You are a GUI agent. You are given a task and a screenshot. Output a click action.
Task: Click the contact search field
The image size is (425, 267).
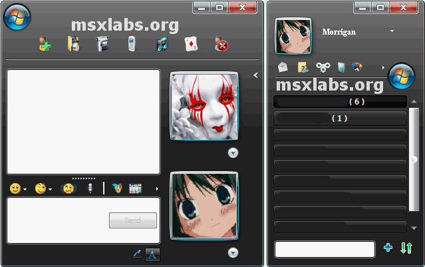click(325, 249)
